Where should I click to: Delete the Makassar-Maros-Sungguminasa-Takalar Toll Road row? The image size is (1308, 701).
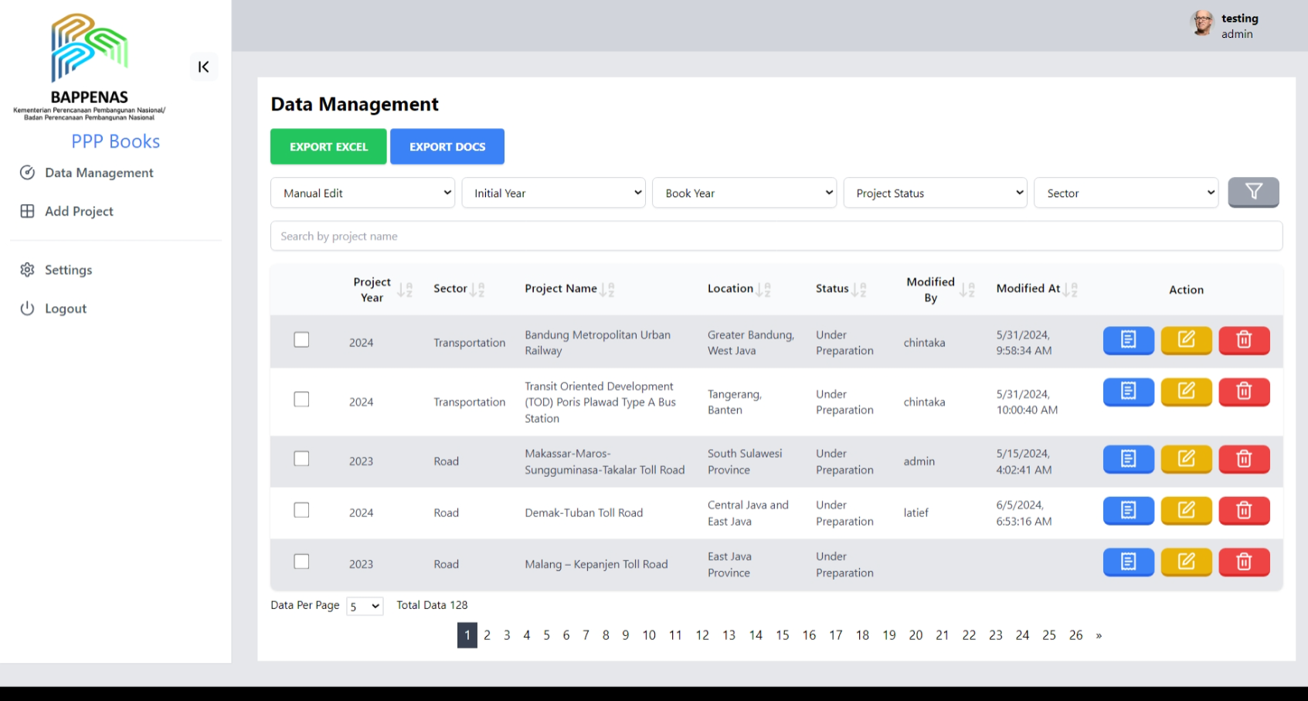coord(1244,460)
